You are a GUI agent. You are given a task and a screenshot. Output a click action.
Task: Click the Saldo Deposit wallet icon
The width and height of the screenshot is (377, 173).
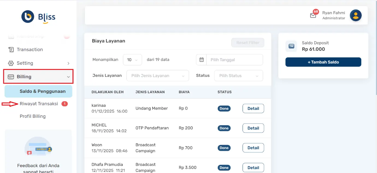click(x=291, y=46)
